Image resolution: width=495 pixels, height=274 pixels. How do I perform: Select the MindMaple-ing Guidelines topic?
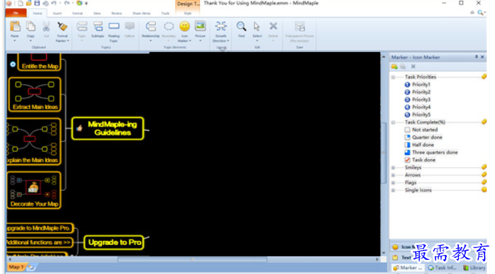(108, 129)
